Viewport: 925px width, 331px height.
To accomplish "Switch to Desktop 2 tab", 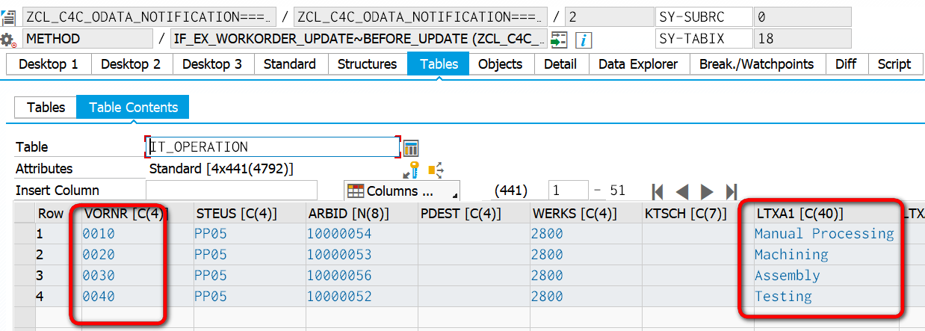I will coord(131,64).
